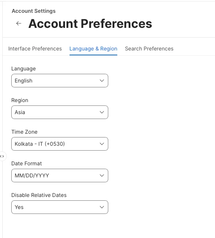215x238 pixels.
Task: Click the sidebar collapse handle with angle brackets
Action: click(x=2, y=156)
